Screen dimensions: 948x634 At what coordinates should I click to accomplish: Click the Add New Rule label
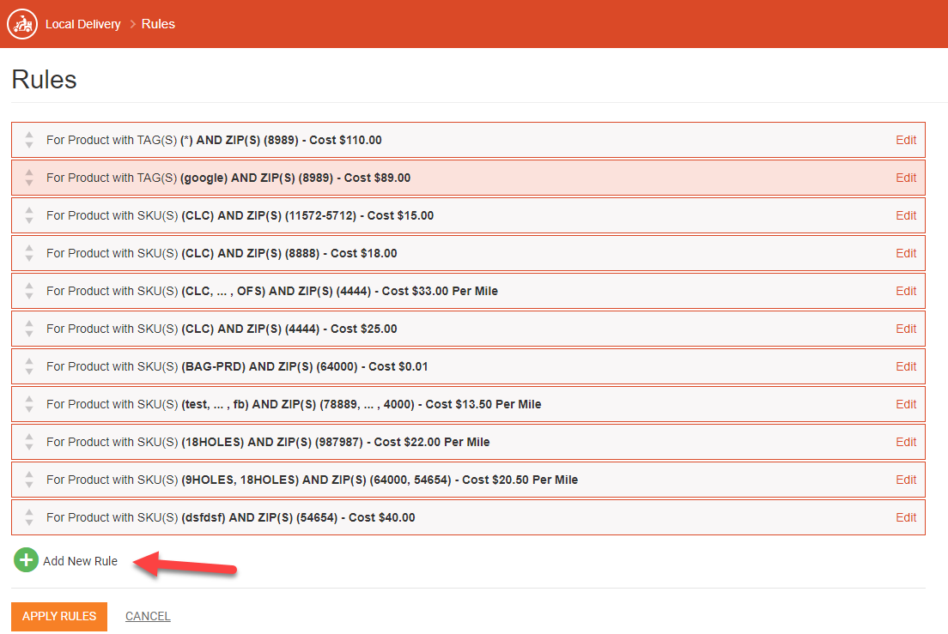coord(81,561)
